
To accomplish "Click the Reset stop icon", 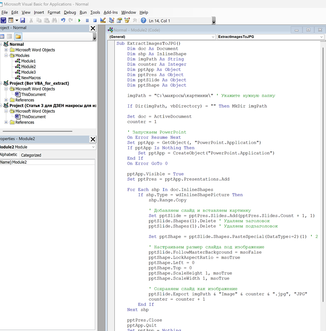I will click(x=95, y=20).
